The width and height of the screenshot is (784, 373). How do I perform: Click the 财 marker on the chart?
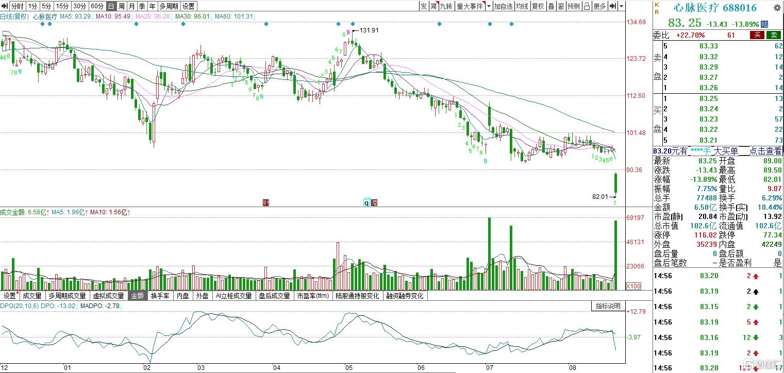point(266,202)
